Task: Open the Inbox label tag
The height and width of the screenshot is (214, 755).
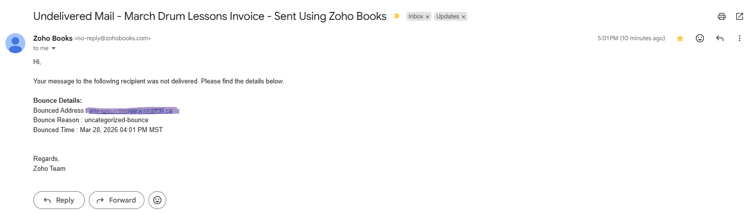Action: point(415,16)
